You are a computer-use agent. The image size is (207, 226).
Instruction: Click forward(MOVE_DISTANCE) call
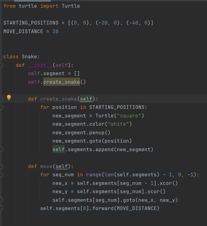point(126,209)
